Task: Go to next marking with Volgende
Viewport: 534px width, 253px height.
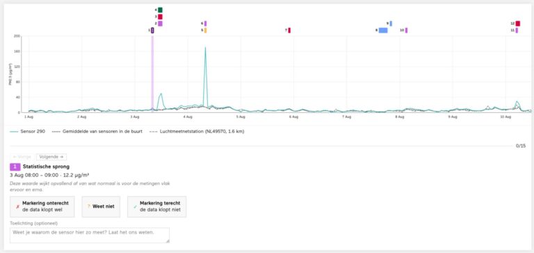Action: [x=51, y=157]
